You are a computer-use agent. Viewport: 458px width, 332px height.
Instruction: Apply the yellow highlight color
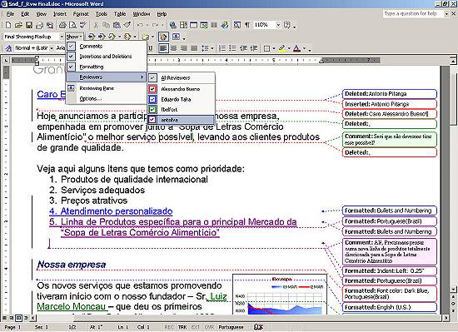[x=281, y=48]
